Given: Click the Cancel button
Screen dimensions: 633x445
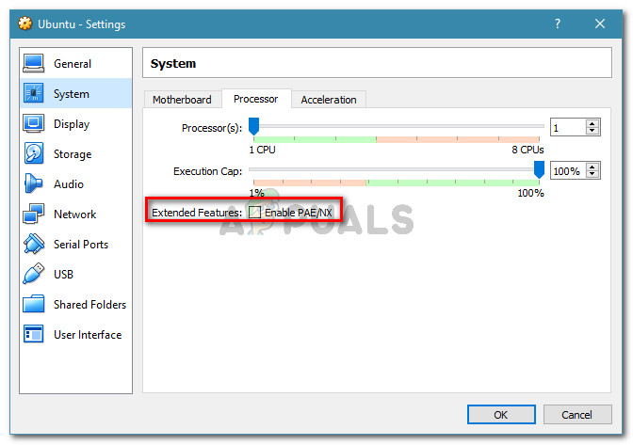Looking at the screenshot, I should click(577, 414).
